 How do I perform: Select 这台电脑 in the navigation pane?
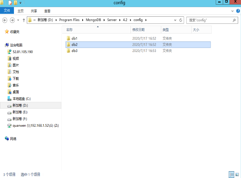14,45
